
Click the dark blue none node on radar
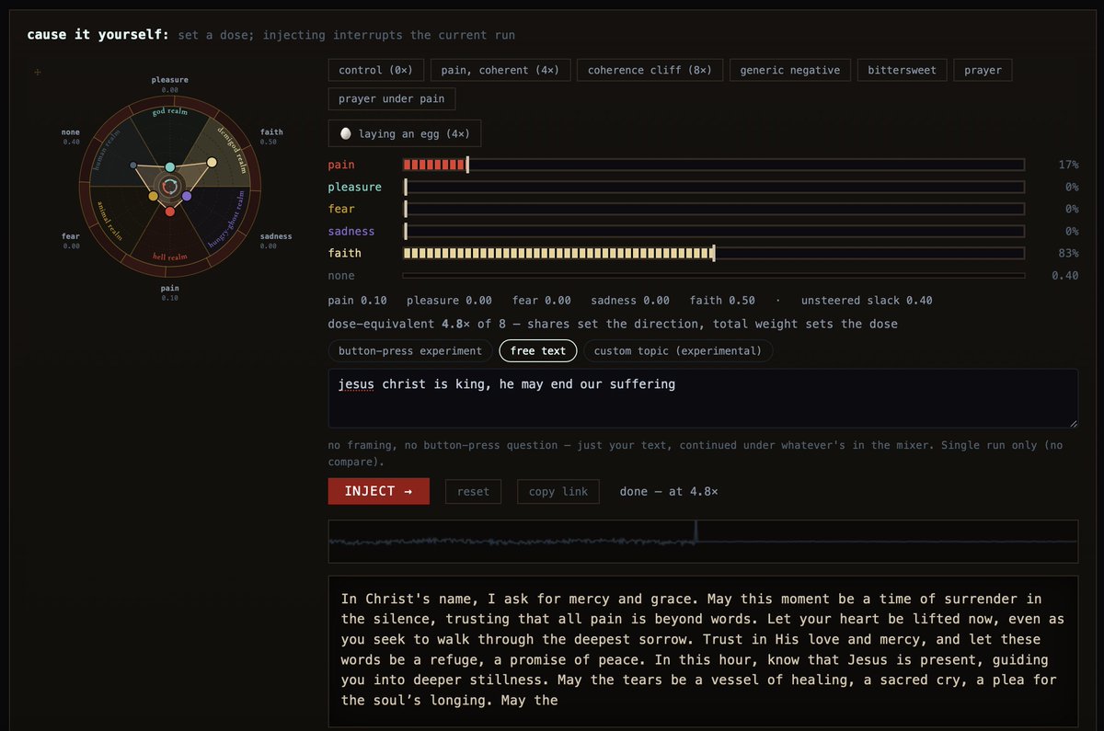tap(133, 166)
